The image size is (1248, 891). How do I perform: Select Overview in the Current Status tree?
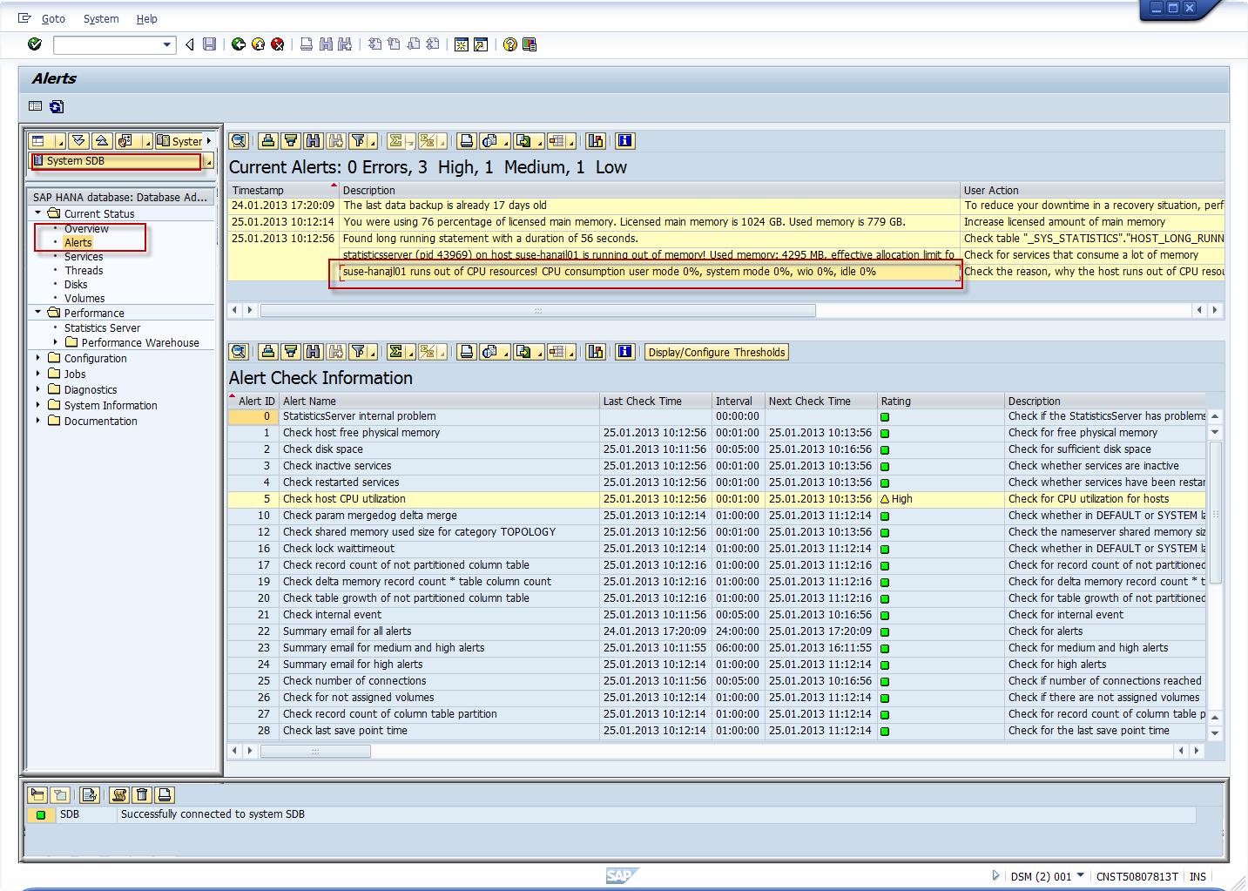click(x=86, y=228)
